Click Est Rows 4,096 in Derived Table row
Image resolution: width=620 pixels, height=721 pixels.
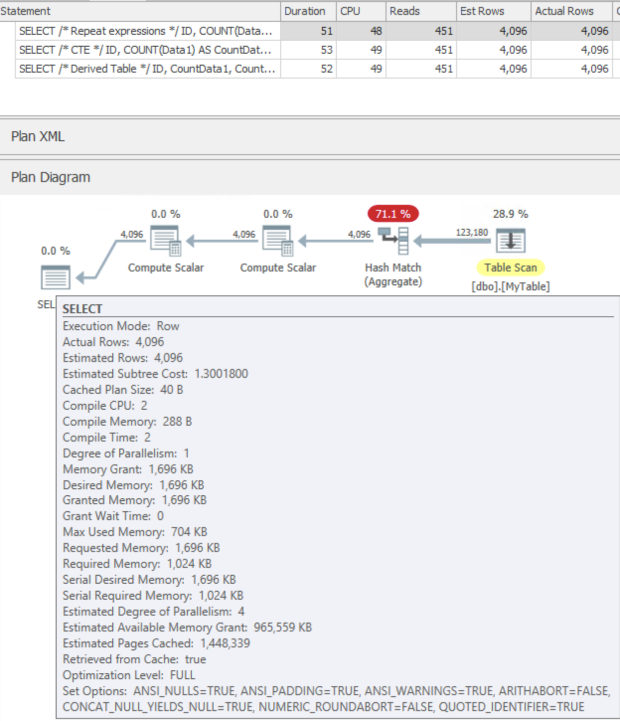pyautogui.click(x=513, y=69)
